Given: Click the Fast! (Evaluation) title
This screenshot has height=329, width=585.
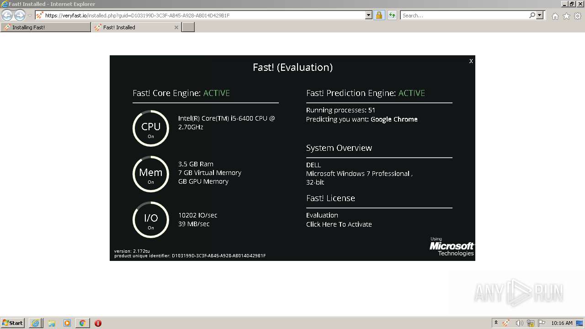Looking at the screenshot, I should coord(292,68).
